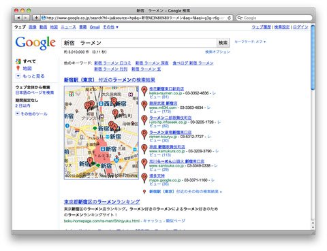Click ramen-kouryu.jp green URL text
This screenshot has width=327, height=251.
tap(163, 137)
